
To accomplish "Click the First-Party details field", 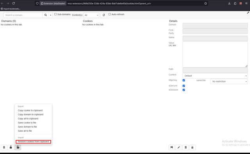I will [x=215, y=31].
